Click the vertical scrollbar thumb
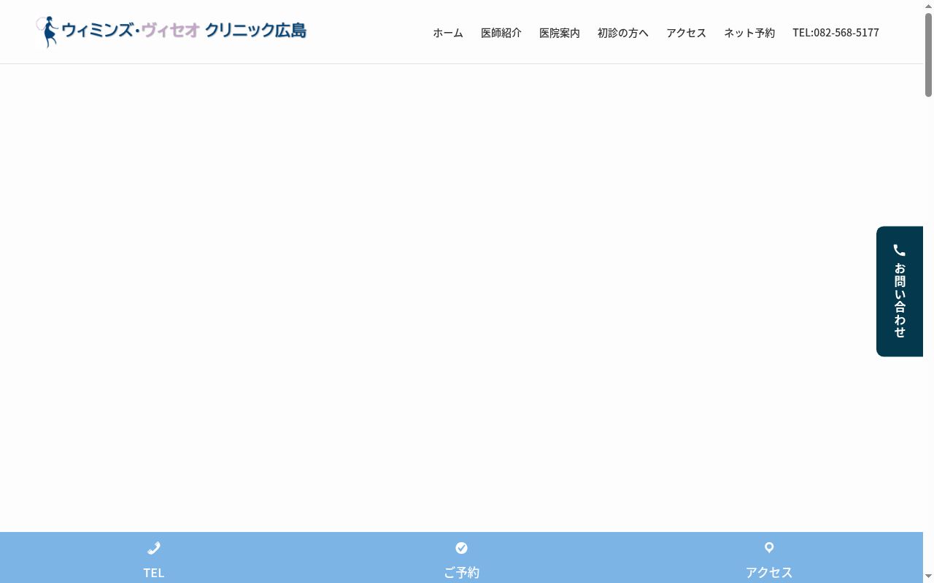This screenshot has height=583, width=934. pos(928,55)
